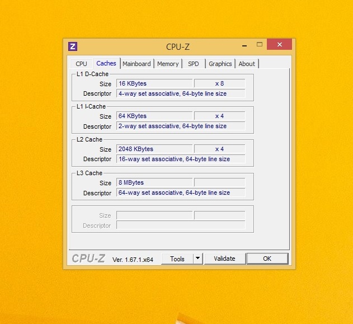
Task: Maximize the CPU-Z window
Action: 260,44
